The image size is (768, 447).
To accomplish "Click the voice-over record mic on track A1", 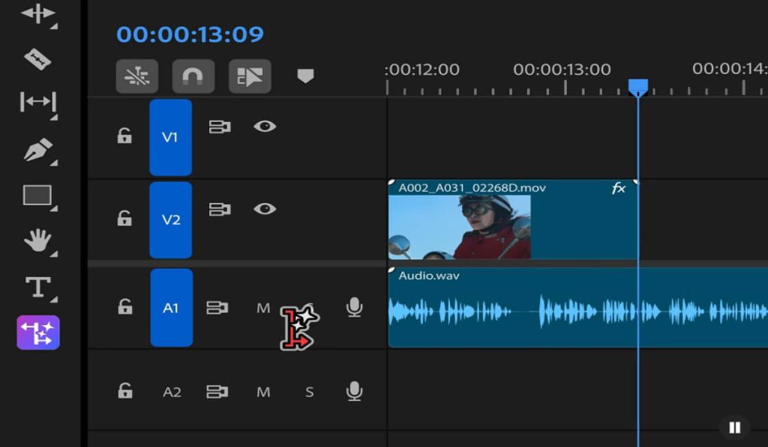I will point(352,308).
